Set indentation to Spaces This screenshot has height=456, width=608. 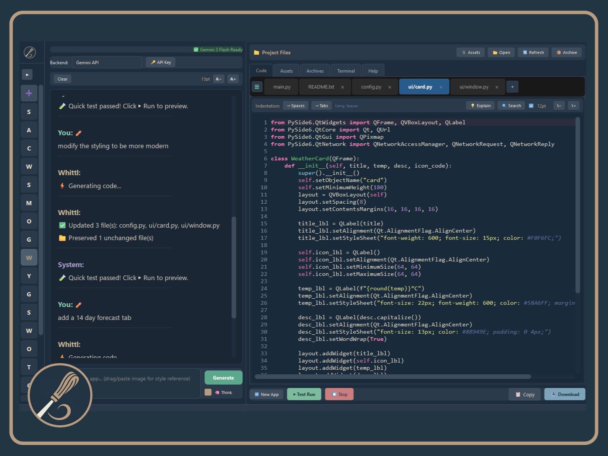(x=296, y=105)
